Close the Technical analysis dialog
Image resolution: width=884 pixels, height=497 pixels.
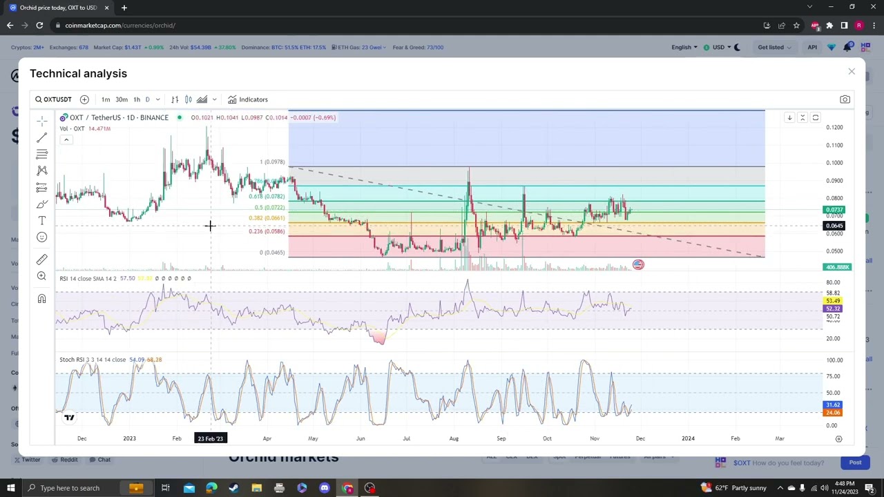(x=852, y=71)
